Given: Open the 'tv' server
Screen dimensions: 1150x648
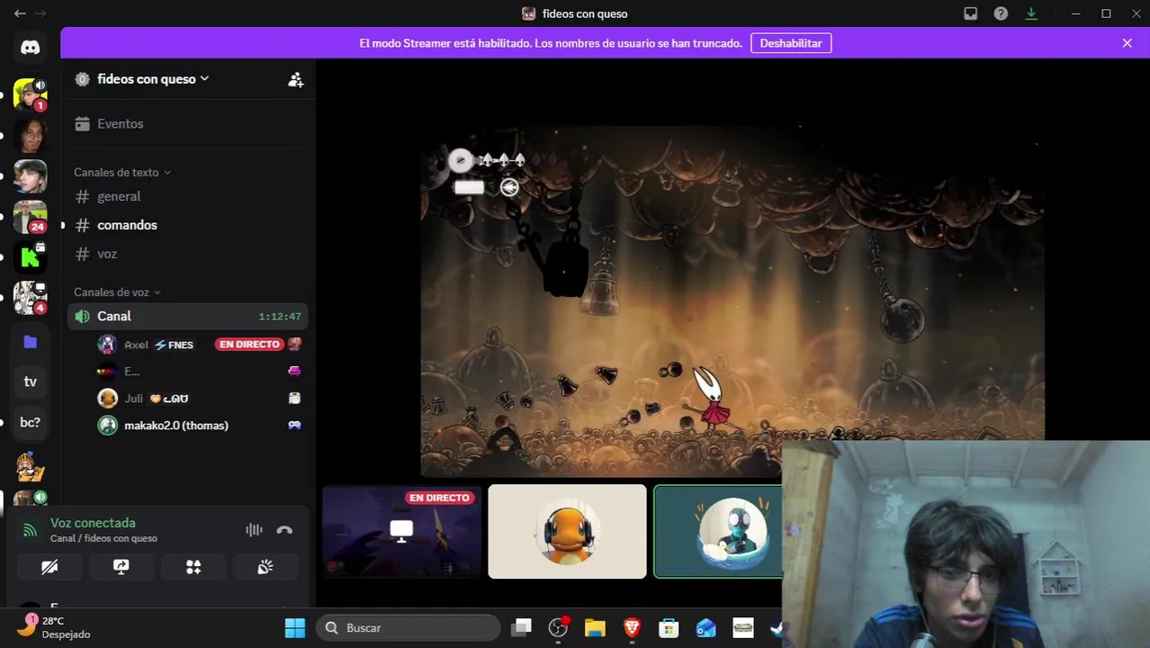Looking at the screenshot, I should pos(30,382).
